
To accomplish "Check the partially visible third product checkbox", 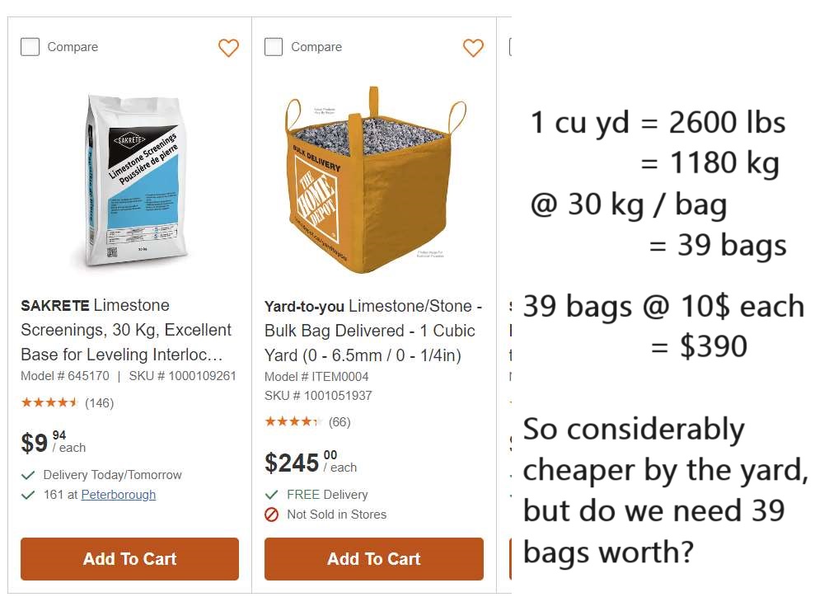I will (510, 47).
